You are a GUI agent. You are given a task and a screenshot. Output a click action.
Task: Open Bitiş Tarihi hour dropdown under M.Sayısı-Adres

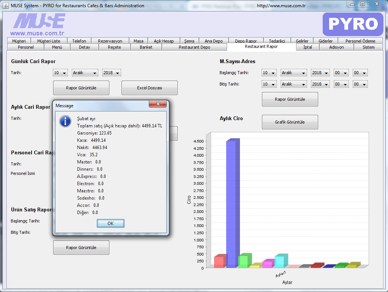341,84
